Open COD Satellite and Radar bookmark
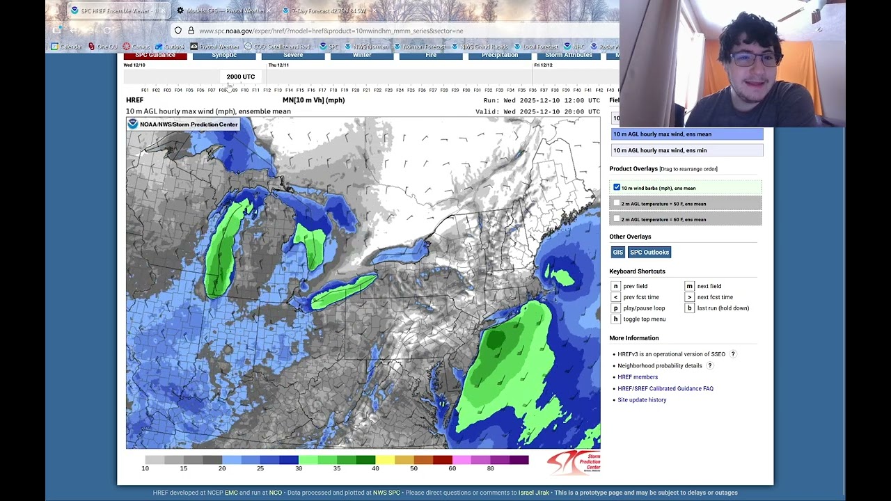This screenshot has height=501, width=891. coord(278,47)
